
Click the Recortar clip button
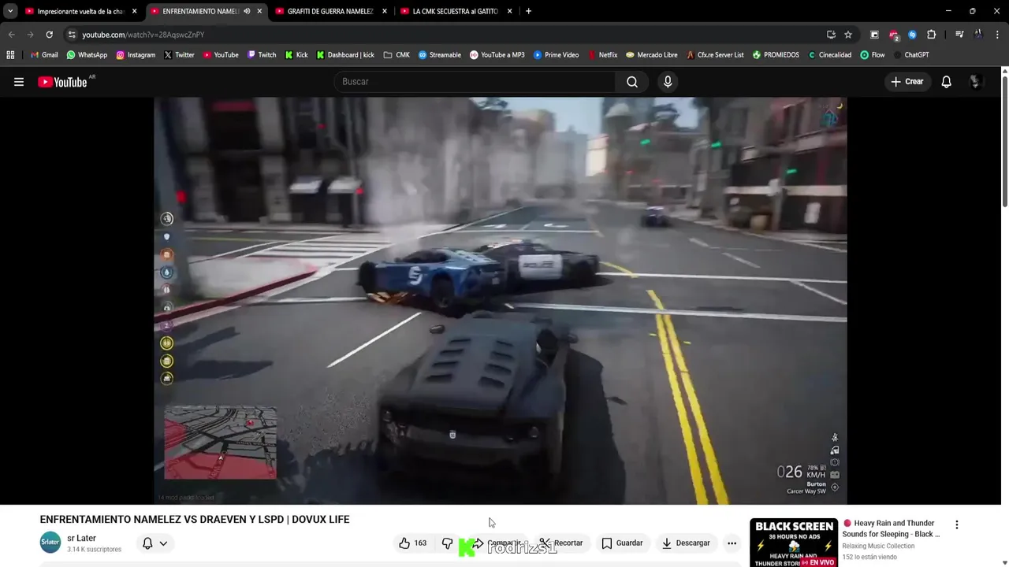click(561, 543)
